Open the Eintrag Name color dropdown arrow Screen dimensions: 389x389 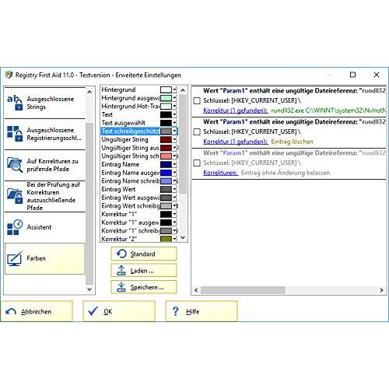(x=174, y=164)
